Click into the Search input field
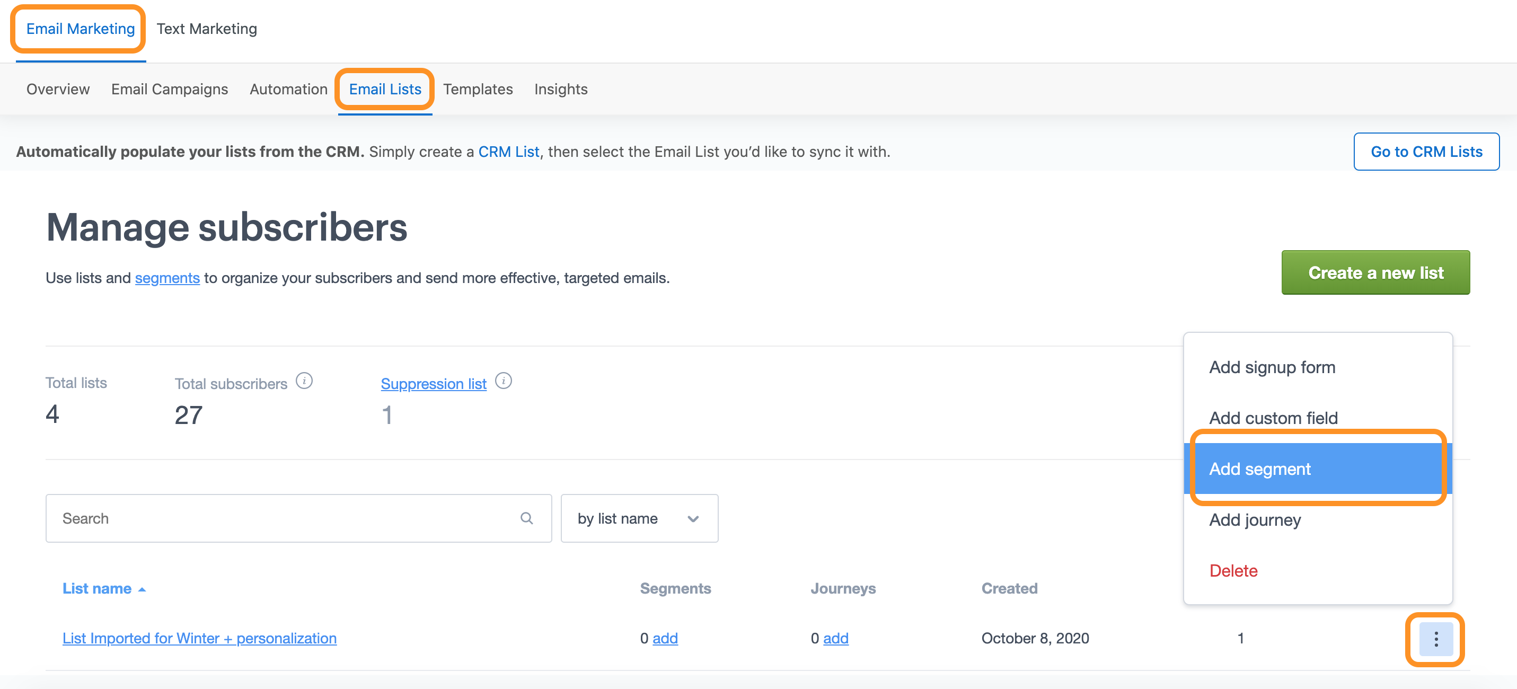1517x689 pixels. (298, 518)
